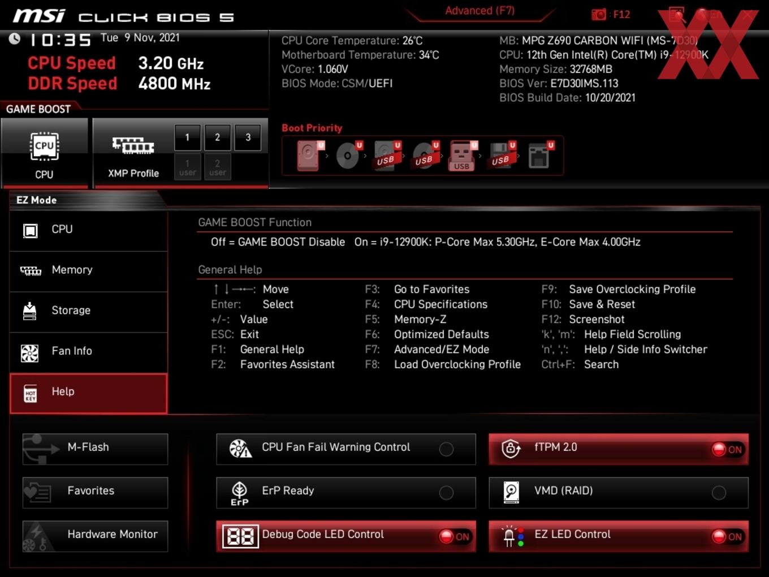The image size is (769, 577).
Task: Click the F5 Memory-Z help line
Action: [x=405, y=320]
